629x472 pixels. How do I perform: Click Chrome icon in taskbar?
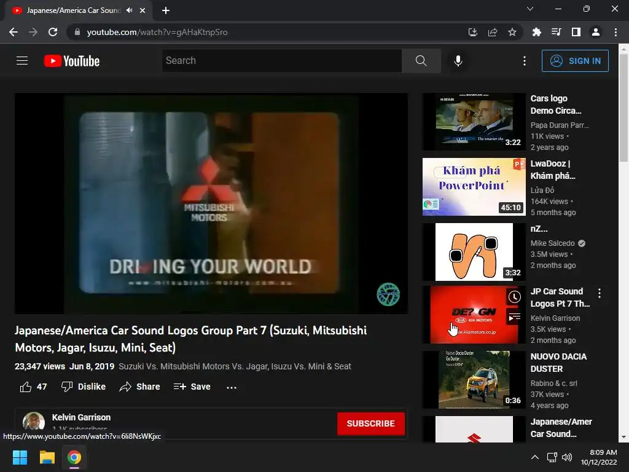[x=74, y=457]
